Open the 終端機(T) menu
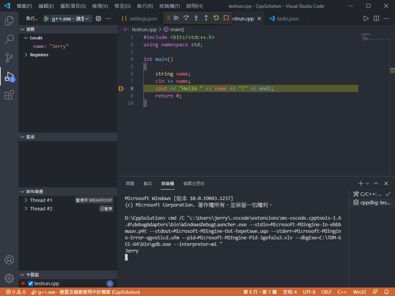The width and height of the screenshot is (395, 296). click(170, 6)
